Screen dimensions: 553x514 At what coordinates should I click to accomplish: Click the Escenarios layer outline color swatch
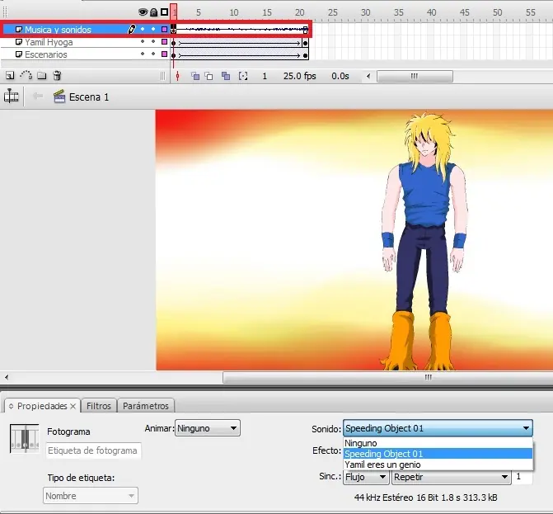tap(164, 54)
